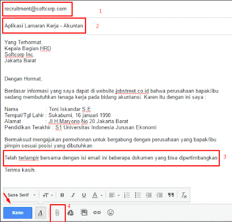This screenshot has height=222, width=232.
Task: Insert a numbered list
Action: tap(127, 195)
